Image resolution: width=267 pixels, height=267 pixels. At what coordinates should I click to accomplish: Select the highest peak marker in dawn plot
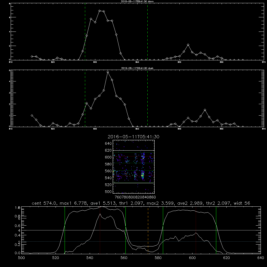point(100,11)
